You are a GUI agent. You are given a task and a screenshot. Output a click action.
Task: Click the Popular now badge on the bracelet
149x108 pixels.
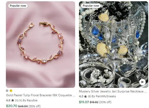[x=18, y=6]
